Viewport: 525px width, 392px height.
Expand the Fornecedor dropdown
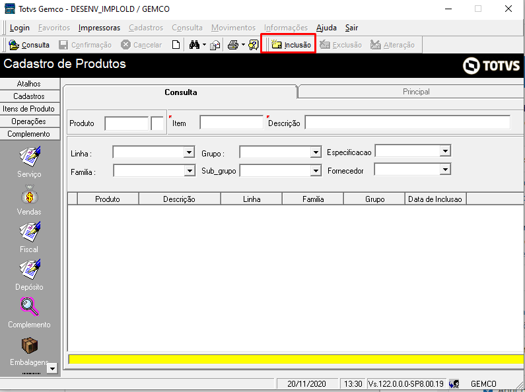tap(445, 169)
